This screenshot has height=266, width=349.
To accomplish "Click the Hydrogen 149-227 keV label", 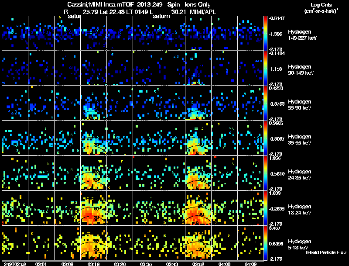I will (x=302, y=35).
